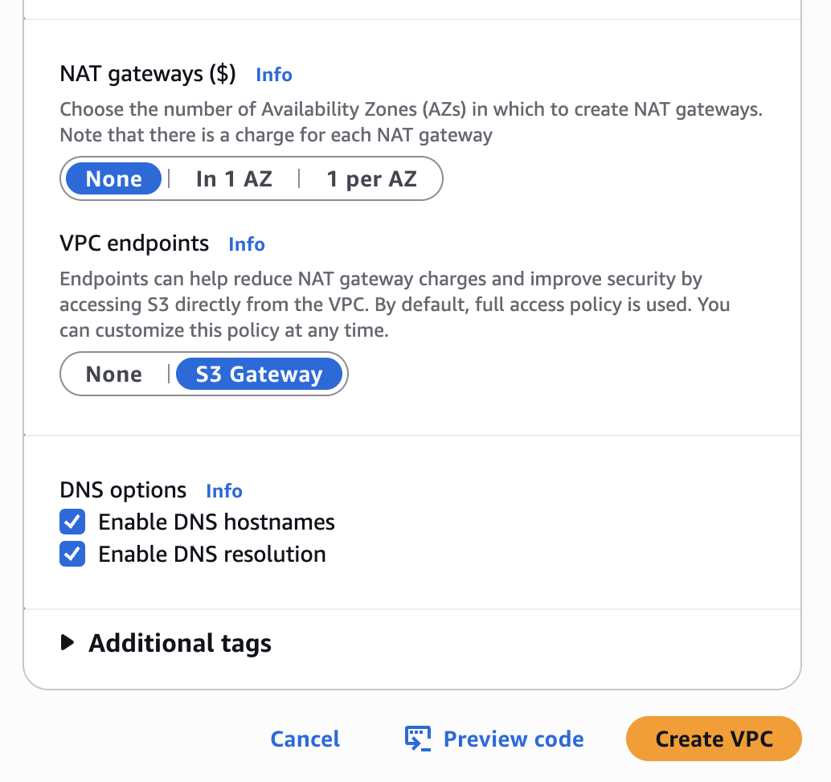
Task: Set VPC endpoints to None
Action: pyautogui.click(x=114, y=375)
